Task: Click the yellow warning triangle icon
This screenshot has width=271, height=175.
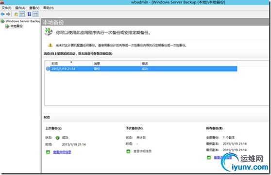Action: click(x=51, y=45)
